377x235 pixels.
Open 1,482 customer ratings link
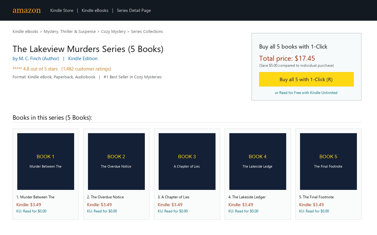tap(86, 69)
